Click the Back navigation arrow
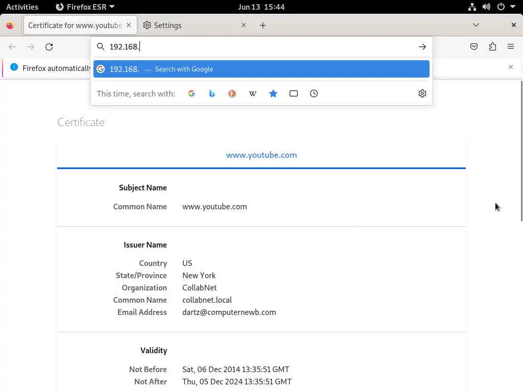 click(x=12, y=46)
